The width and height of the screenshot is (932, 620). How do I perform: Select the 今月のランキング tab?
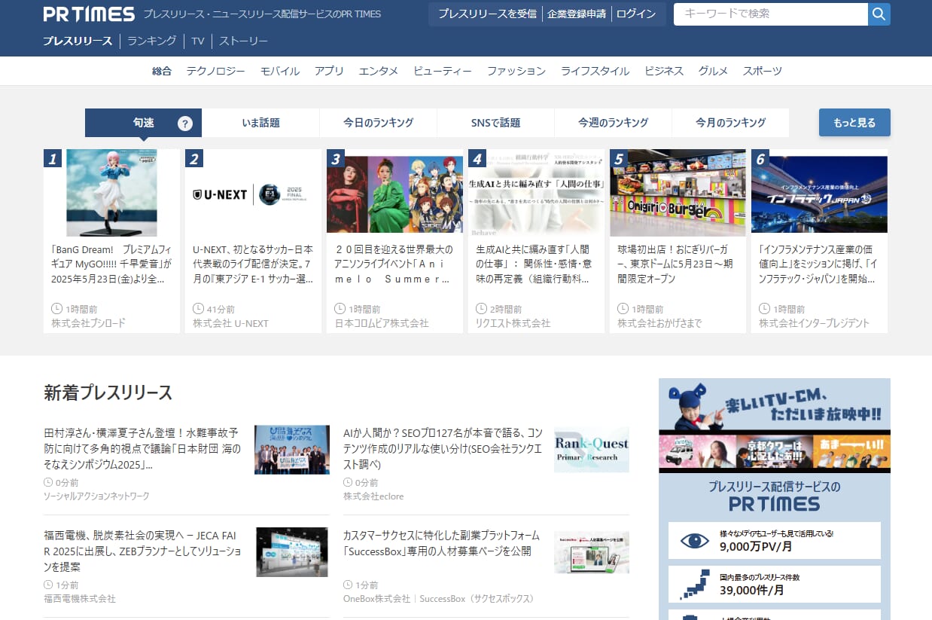point(730,123)
